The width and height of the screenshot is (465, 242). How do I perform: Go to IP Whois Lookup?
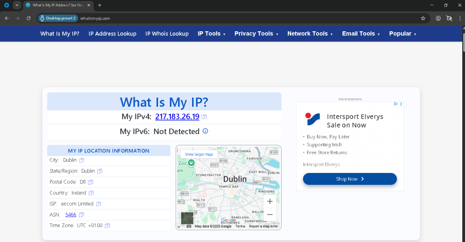(167, 34)
